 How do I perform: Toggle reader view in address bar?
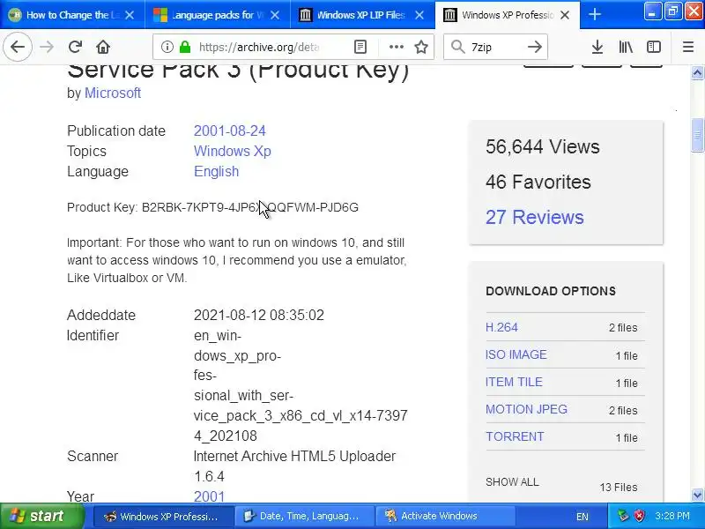360,47
